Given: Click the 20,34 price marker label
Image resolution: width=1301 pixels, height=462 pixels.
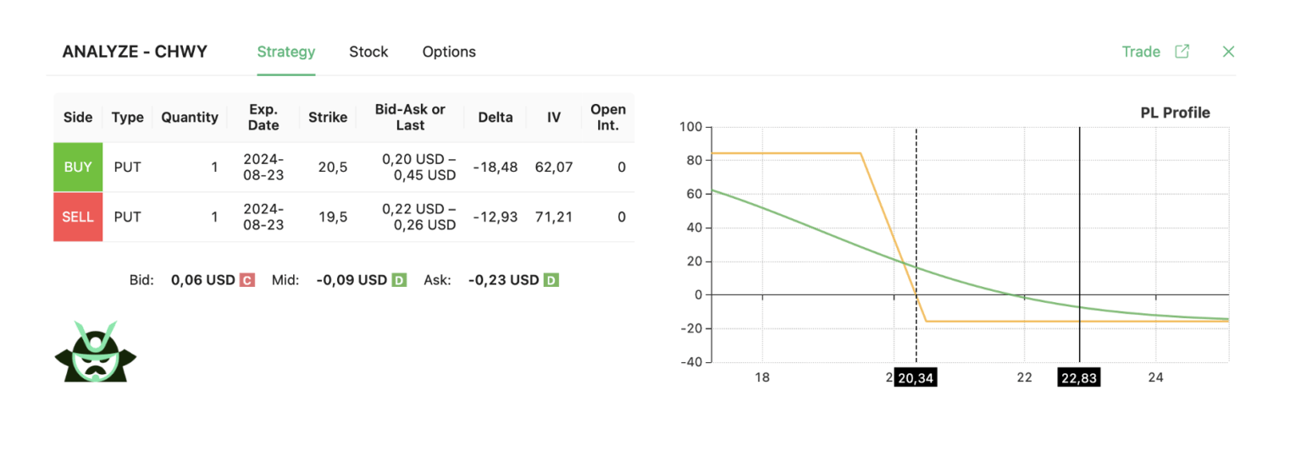Looking at the screenshot, I should (x=915, y=378).
